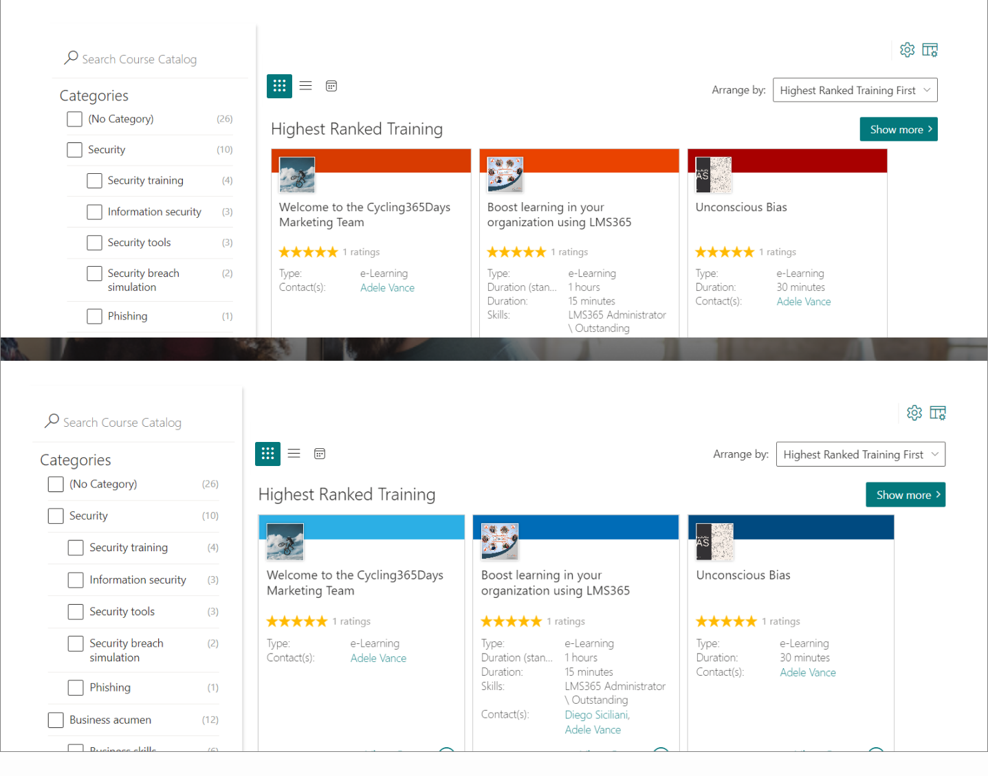Image resolution: width=988 pixels, height=776 pixels.
Task: Check Business acumen category checkbox
Action: click(56, 720)
